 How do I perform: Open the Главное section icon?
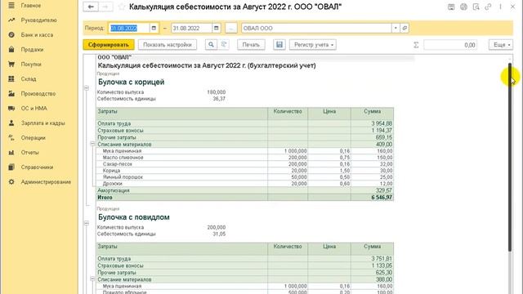[11, 6]
